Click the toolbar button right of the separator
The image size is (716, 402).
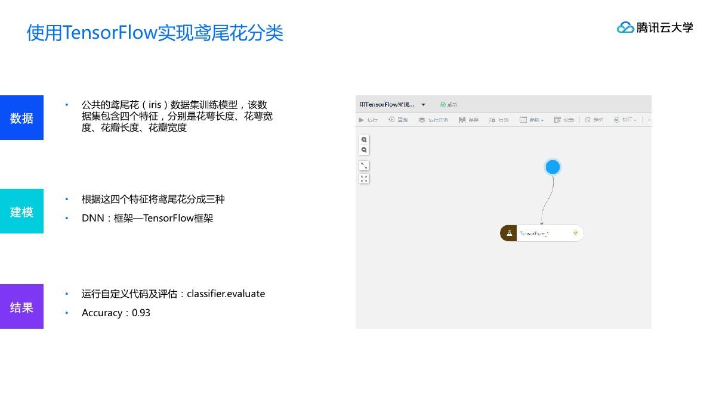[x=594, y=120]
